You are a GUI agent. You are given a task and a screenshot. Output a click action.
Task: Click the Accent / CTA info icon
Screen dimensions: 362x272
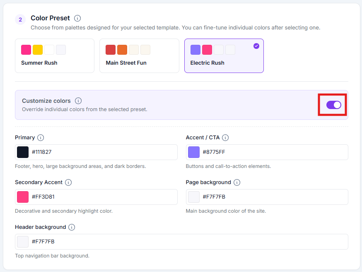coord(225,138)
